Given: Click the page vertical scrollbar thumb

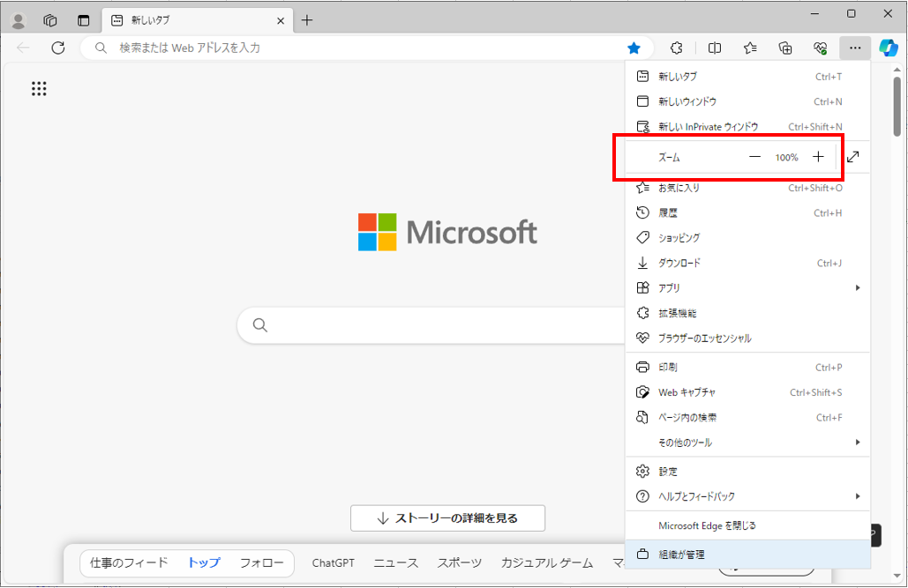Looking at the screenshot, I should pos(897,107).
